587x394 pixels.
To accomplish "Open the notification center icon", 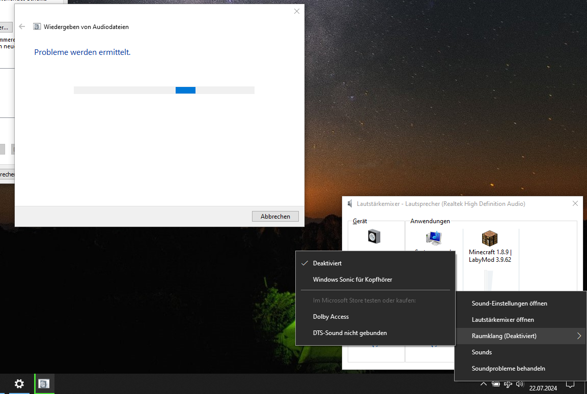I will (570, 384).
